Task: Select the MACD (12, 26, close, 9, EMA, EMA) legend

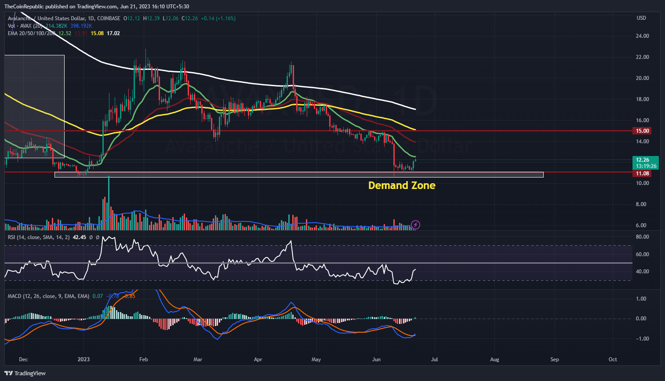Action: pos(48,296)
